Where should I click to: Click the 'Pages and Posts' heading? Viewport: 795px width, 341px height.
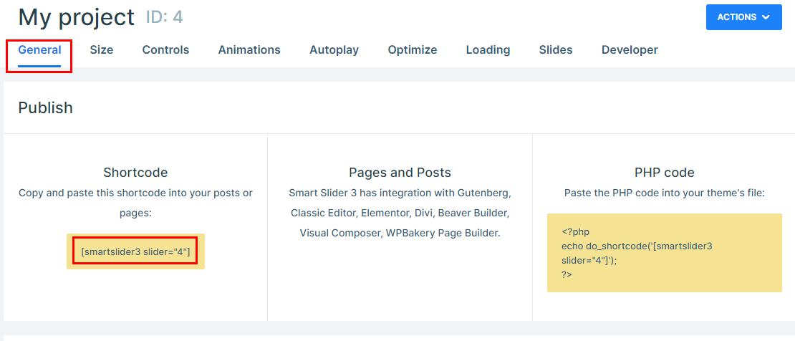(x=400, y=173)
